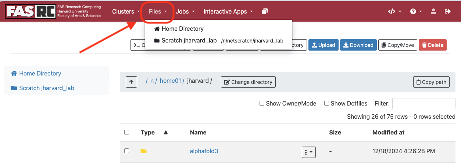Click the Filter text field
The image size is (461, 166).
pyautogui.click(x=424, y=104)
